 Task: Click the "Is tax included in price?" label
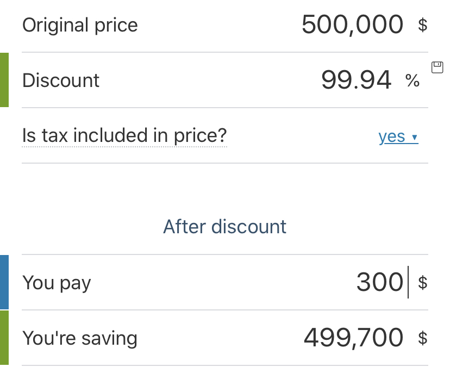pyautogui.click(x=124, y=136)
